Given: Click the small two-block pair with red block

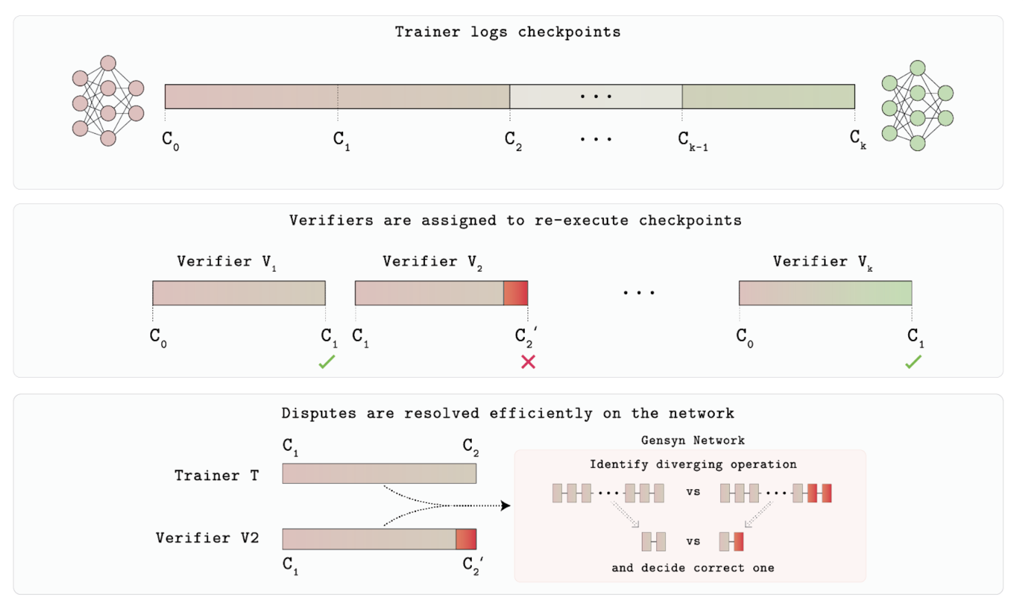Looking at the screenshot, I should (x=732, y=542).
